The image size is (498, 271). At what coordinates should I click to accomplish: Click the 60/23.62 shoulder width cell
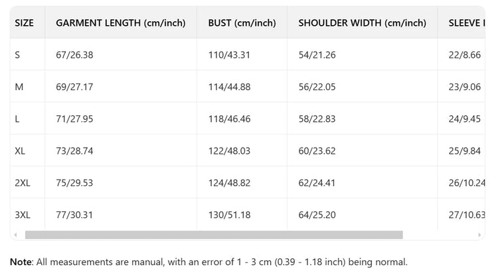click(x=317, y=151)
